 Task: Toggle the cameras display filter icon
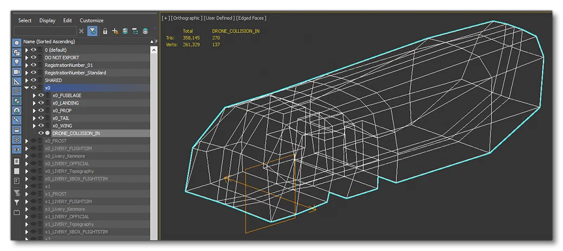tap(17, 72)
